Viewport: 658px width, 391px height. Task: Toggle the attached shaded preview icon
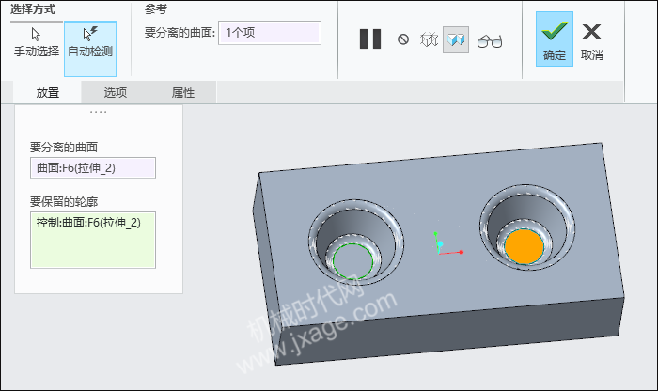click(456, 39)
